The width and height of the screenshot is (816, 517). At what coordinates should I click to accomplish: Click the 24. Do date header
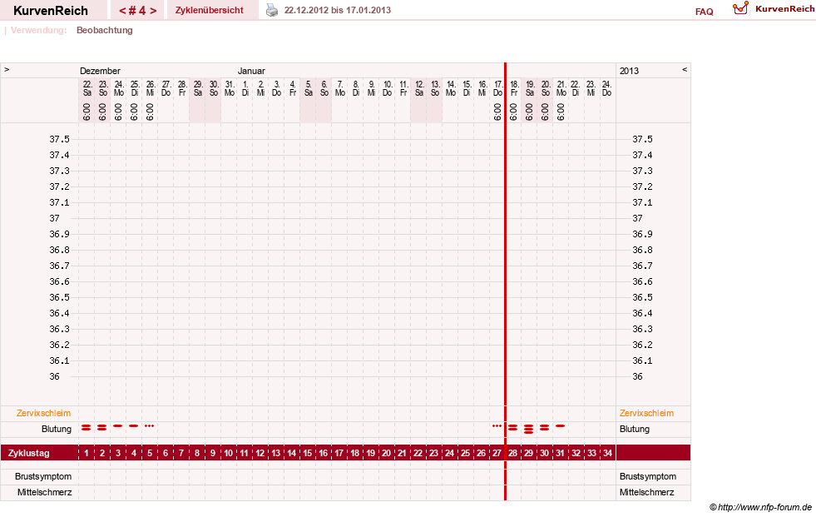606,88
